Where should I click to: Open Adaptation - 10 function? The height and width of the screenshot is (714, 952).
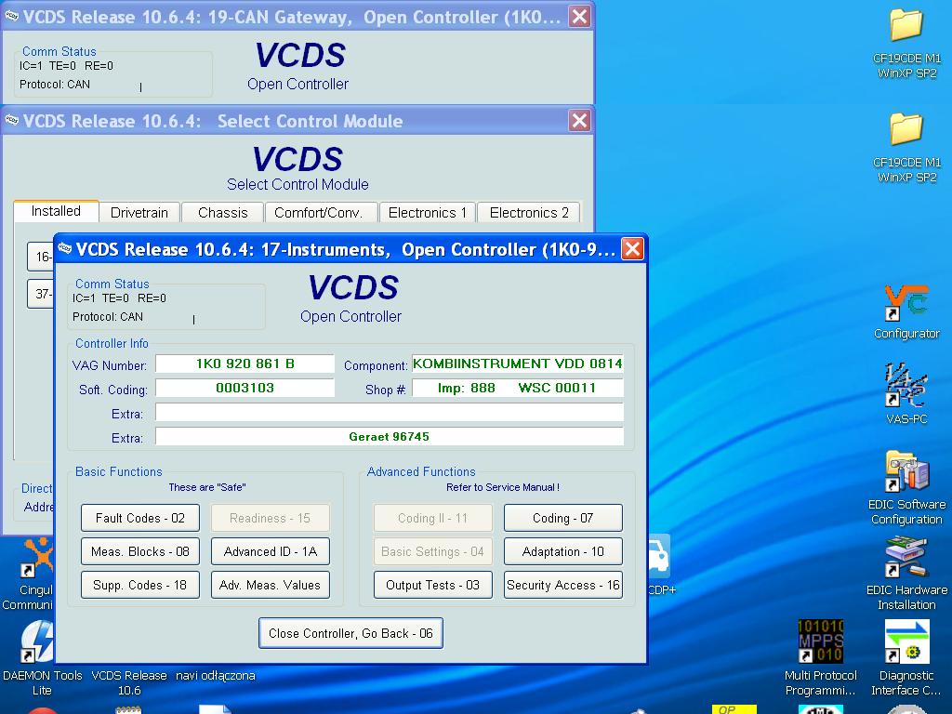(x=562, y=551)
